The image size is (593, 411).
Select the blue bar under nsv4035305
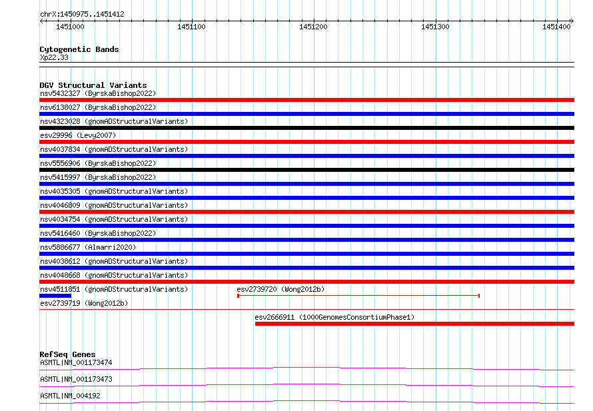(x=306, y=198)
